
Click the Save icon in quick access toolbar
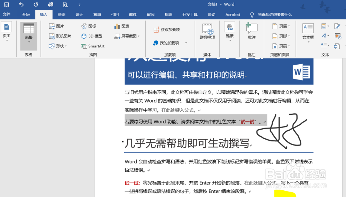click(7, 4)
